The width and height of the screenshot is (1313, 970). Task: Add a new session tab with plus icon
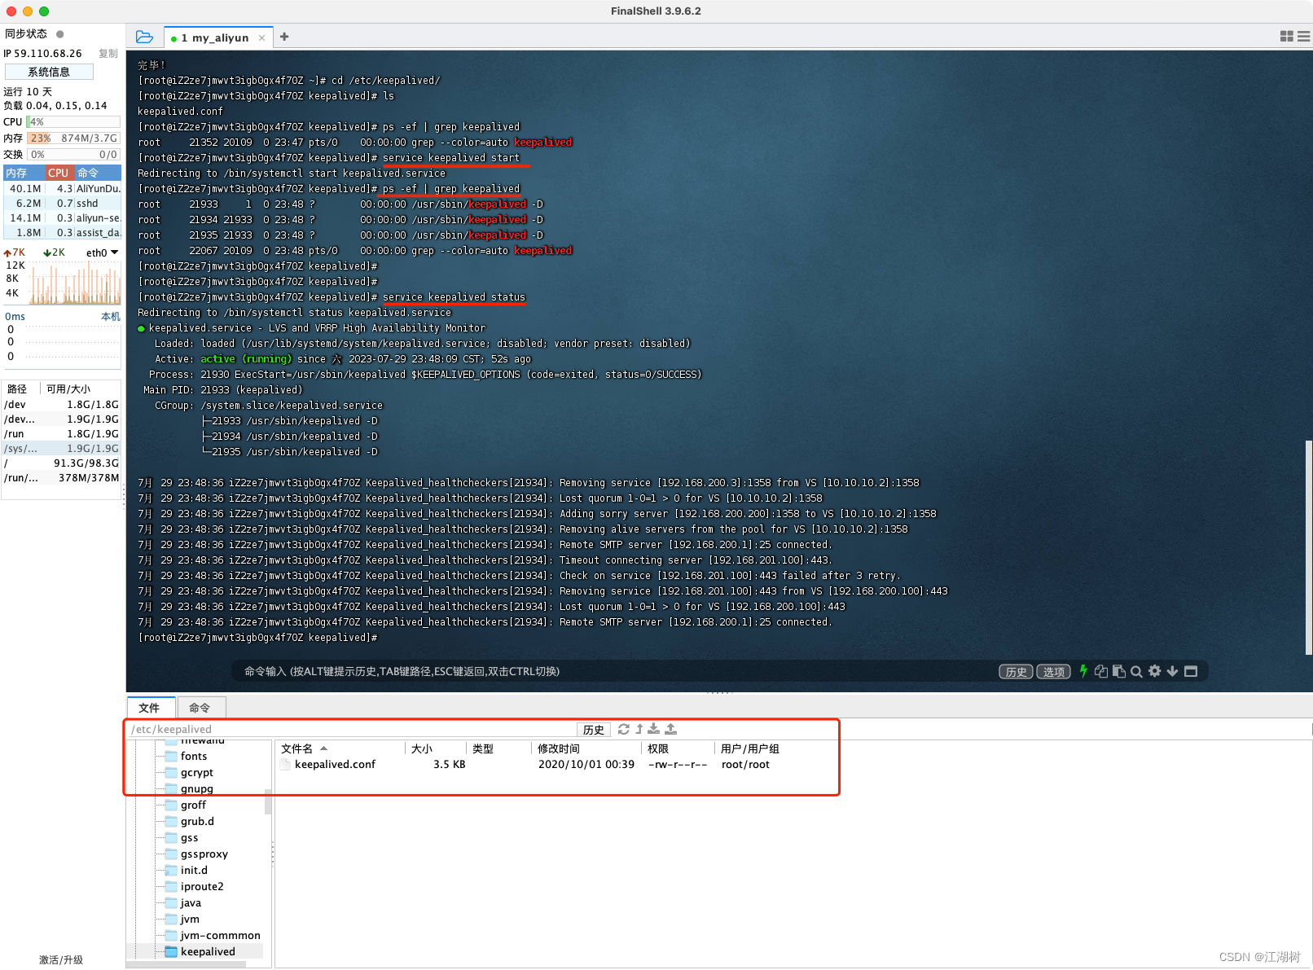(x=284, y=37)
